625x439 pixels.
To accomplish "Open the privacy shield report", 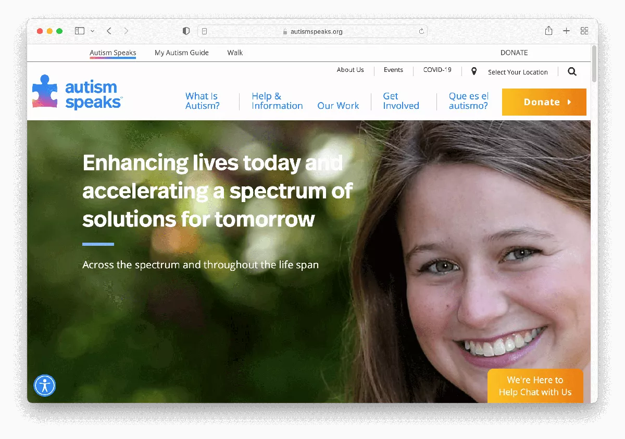I will click(x=186, y=31).
